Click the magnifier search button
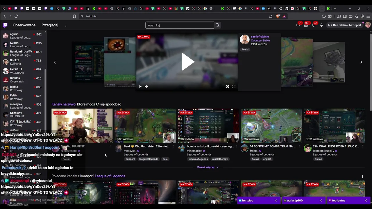Image resolution: width=372 pixels, height=209 pixels. pos(217,25)
